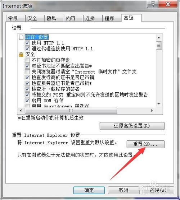The image size is (180, 200).
Task: Click the settings list scroll up arrow
Action: 159,38
